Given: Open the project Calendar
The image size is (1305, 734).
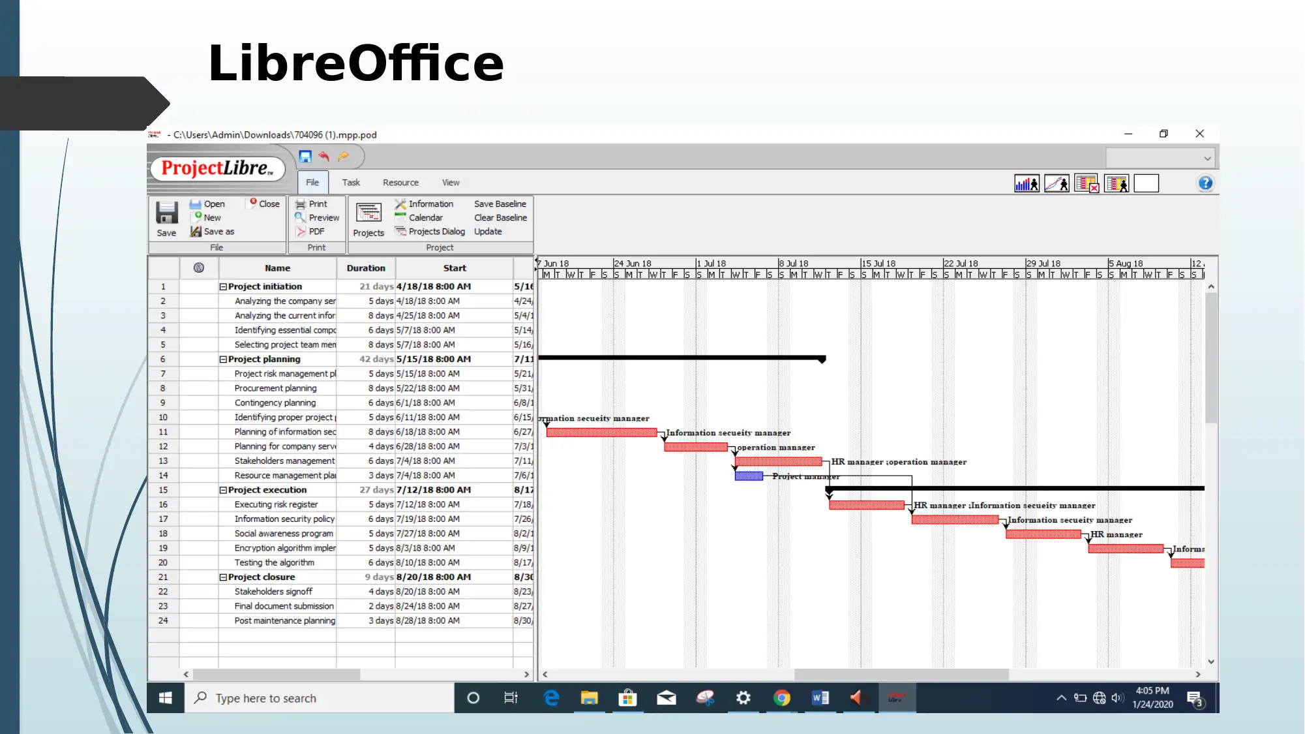Looking at the screenshot, I should coord(419,217).
